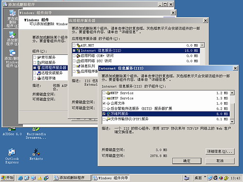Toggle the 启用网络 COM+ 访问 checkbox
Viewport: 243px width, 182px height.
(74, 56)
